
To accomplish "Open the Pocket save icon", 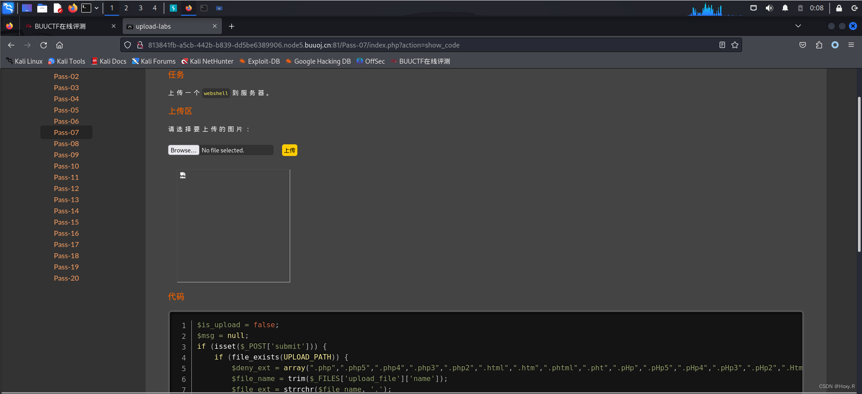I will point(803,45).
